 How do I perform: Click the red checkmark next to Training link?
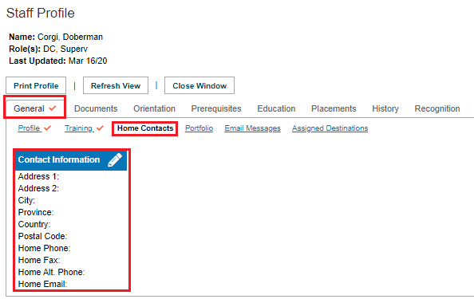coord(100,128)
